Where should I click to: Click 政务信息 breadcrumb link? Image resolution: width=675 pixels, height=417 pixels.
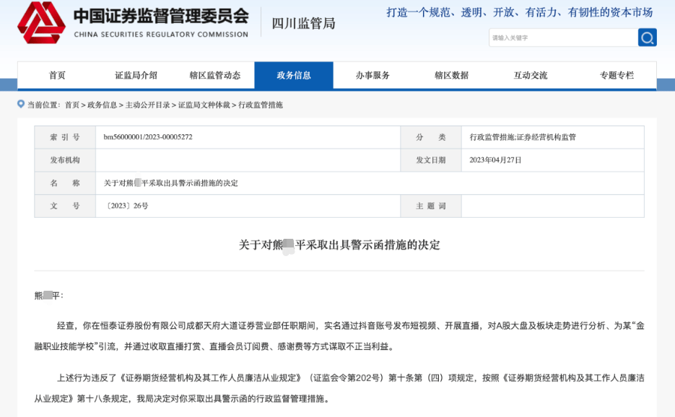coord(103,105)
